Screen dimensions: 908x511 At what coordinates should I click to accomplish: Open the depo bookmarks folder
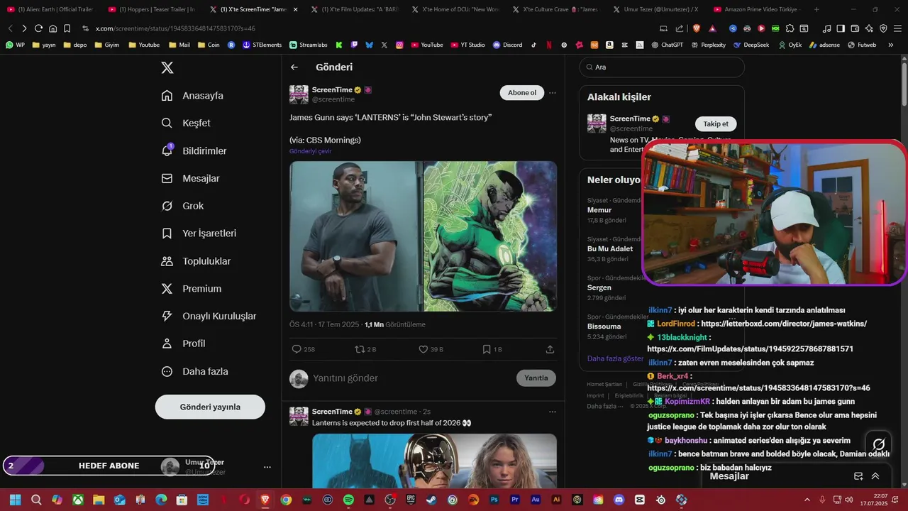click(75, 45)
